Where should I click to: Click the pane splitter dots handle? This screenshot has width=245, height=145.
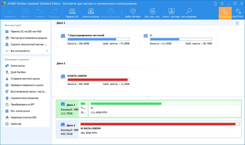pos(149,97)
